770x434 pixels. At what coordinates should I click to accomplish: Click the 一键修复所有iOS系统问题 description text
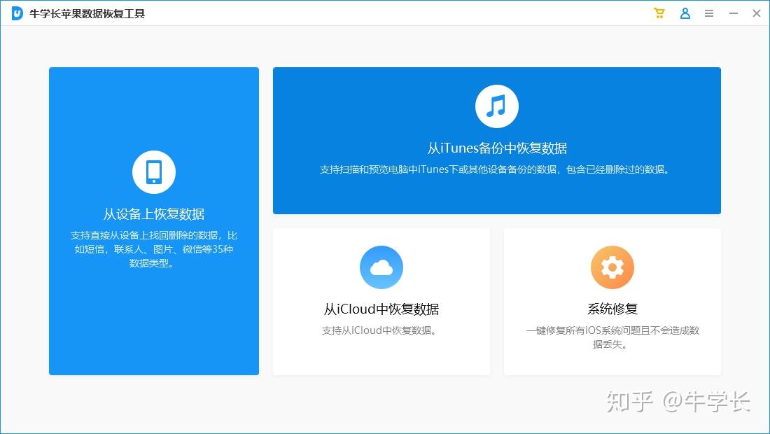612,337
